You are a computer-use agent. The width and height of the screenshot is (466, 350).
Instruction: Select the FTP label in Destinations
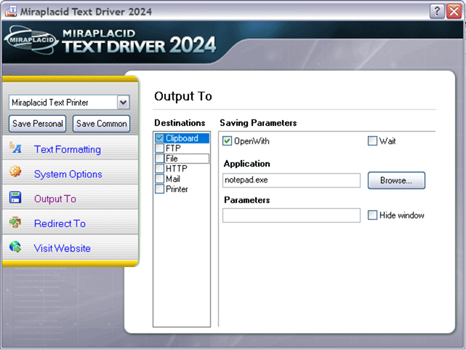point(173,148)
